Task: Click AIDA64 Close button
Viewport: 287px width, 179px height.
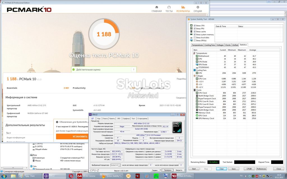Action: coord(279,169)
